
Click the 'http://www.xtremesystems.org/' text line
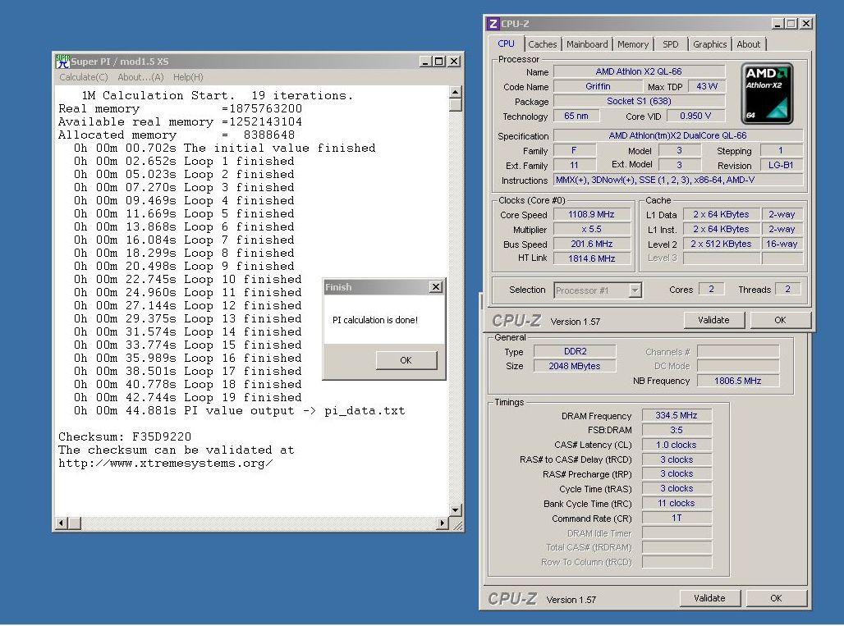(165, 463)
